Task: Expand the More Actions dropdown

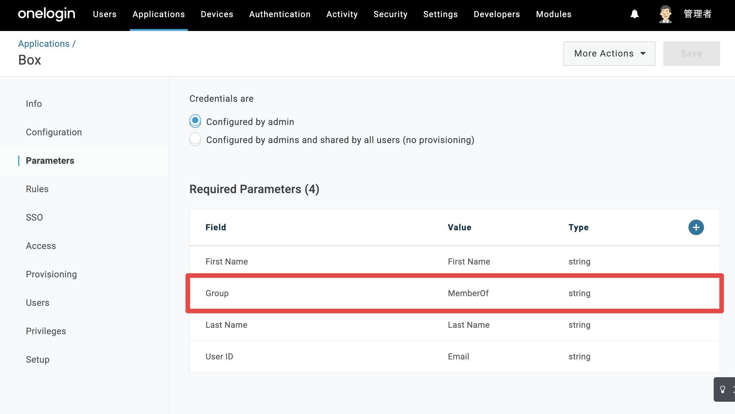Action: [x=609, y=54]
